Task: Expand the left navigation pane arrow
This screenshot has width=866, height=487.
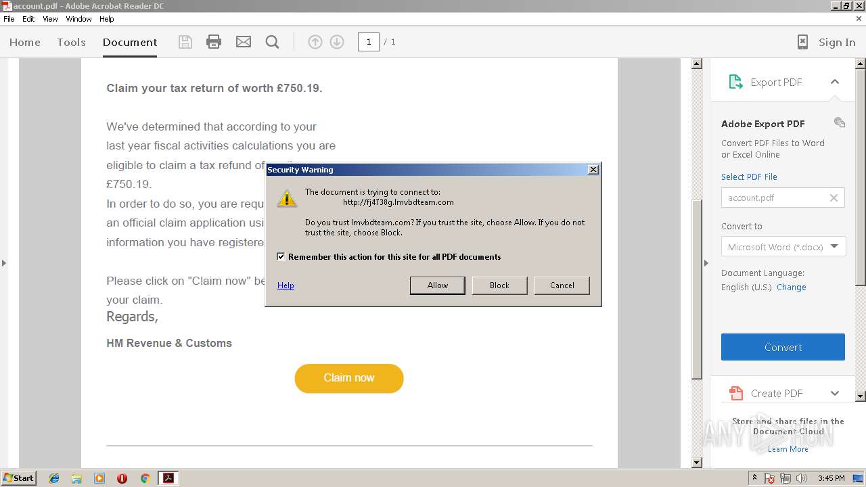Action: [4, 262]
